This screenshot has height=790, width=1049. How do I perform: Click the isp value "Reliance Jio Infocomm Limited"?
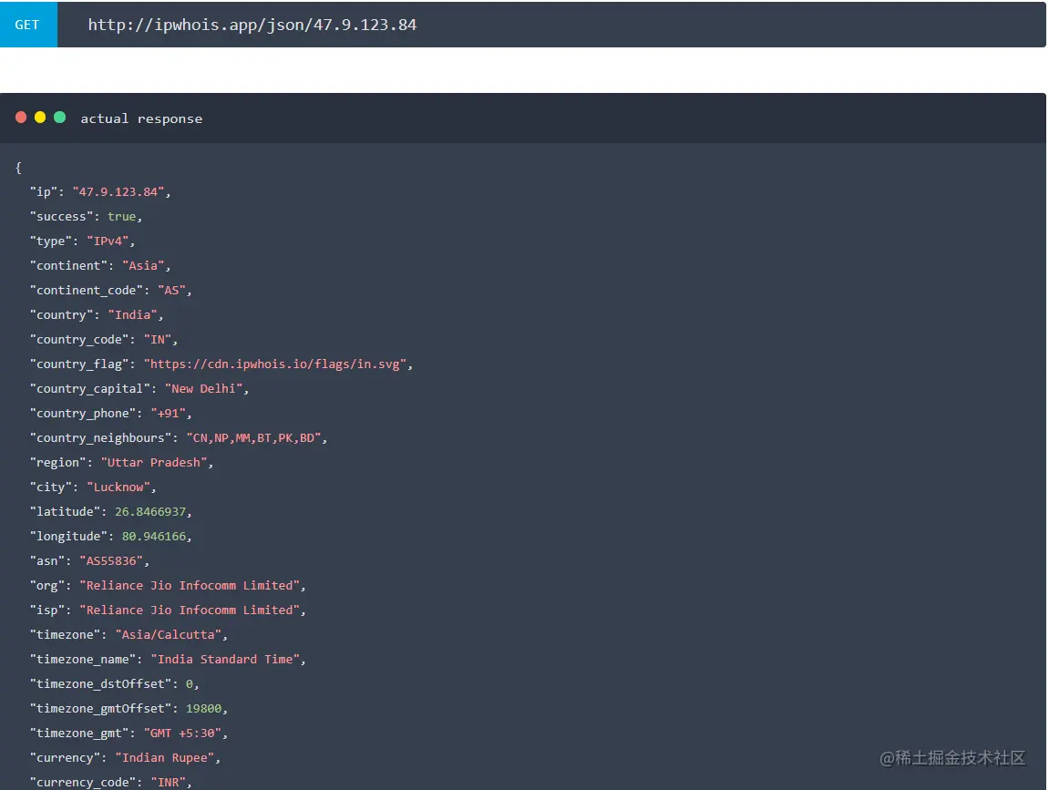(190, 610)
